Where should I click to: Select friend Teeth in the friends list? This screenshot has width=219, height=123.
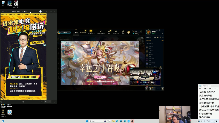coord(154,47)
